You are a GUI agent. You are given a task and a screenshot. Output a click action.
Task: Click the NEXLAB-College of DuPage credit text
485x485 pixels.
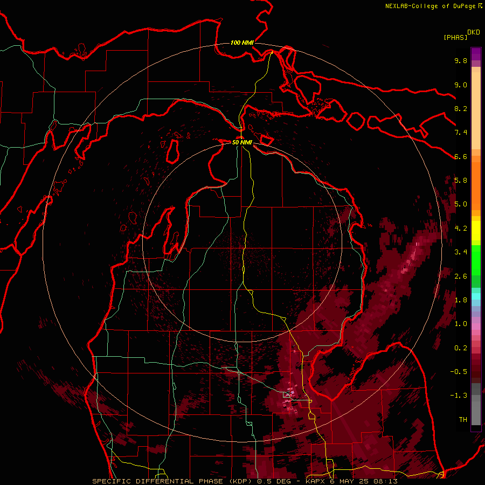click(430, 6)
